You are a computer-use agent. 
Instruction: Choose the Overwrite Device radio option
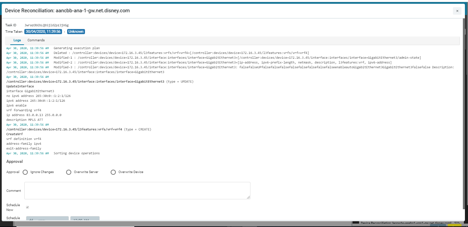(113, 172)
